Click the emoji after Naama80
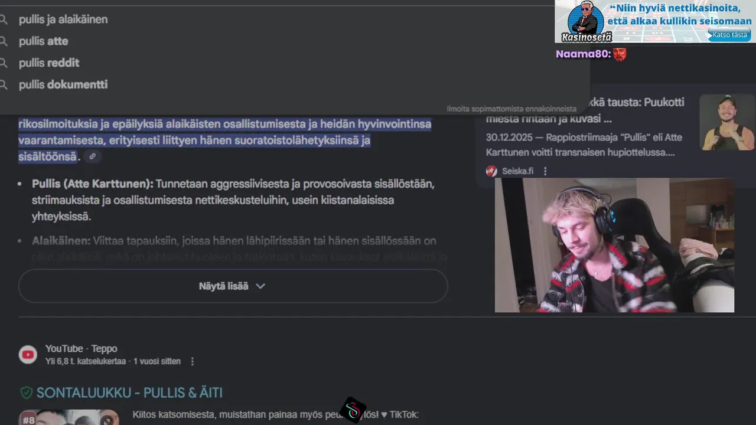Screen dimensions: 756x425 (619, 54)
